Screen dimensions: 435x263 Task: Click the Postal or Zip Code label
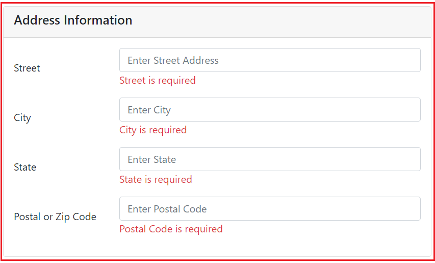click(55, 217)
